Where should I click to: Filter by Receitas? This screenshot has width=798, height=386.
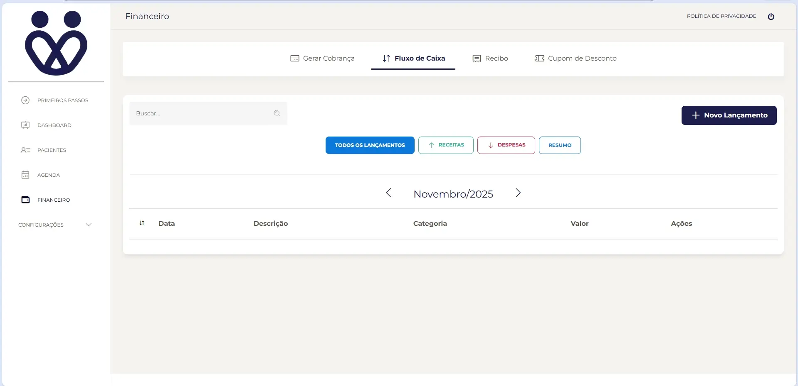point(446,145)
